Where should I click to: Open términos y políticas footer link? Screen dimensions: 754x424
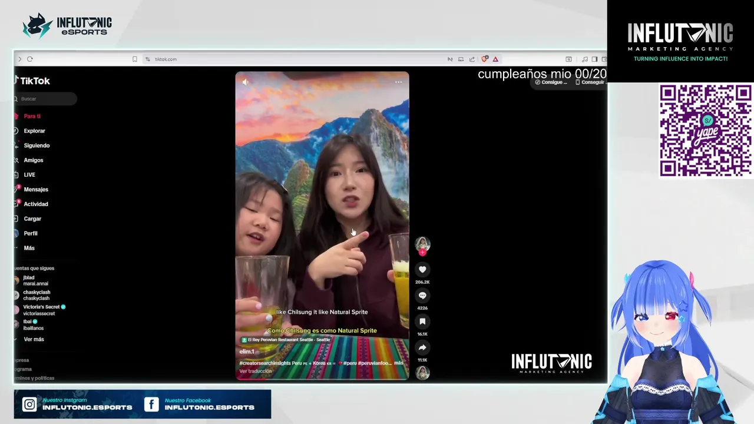point(34,378)
